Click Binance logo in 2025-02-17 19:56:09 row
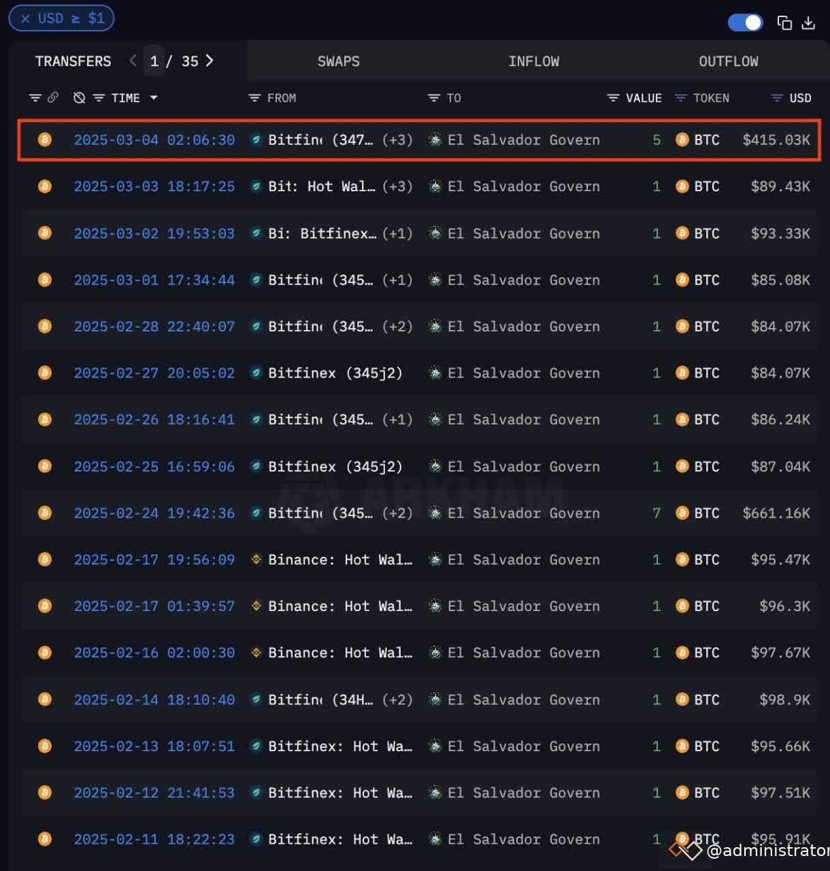This screenshot has width=830, height=871. [x=256, y=559]
